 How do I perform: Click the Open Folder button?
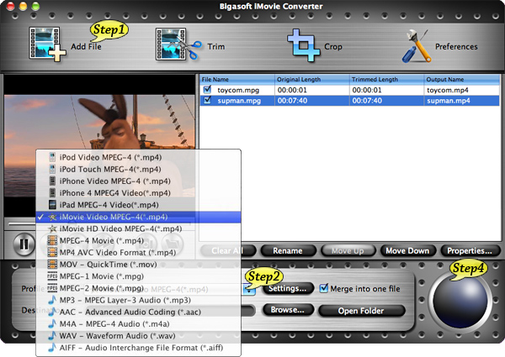pos(361,311)
